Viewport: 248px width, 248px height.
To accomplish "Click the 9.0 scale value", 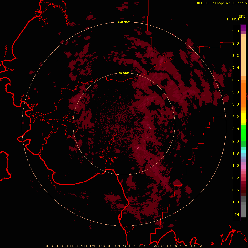I will [x=236, y=43].
